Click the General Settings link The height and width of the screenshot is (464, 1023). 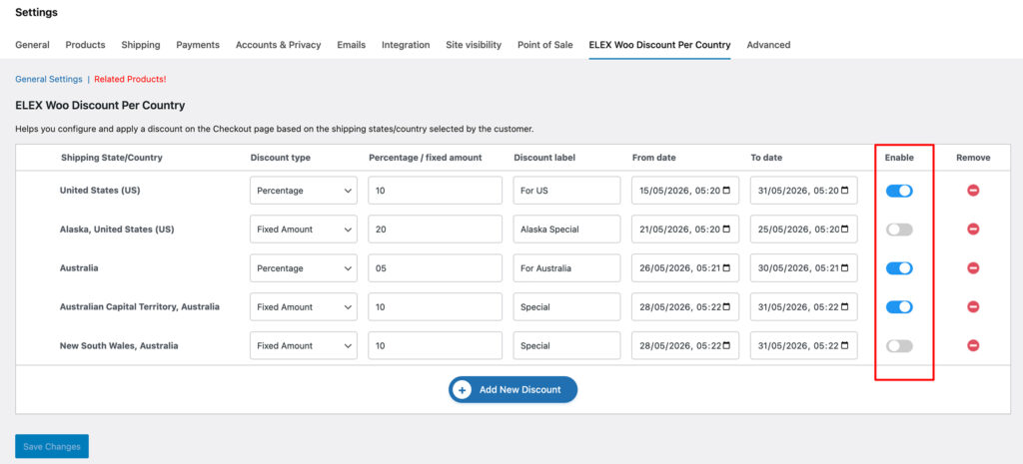[49, 79]
